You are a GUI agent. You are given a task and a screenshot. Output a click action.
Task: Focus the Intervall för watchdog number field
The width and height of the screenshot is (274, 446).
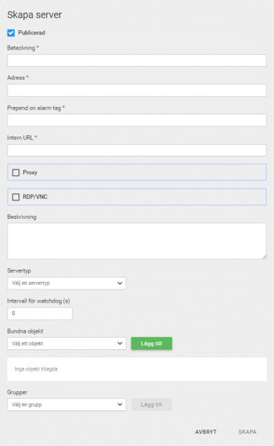tap(40, 314)
